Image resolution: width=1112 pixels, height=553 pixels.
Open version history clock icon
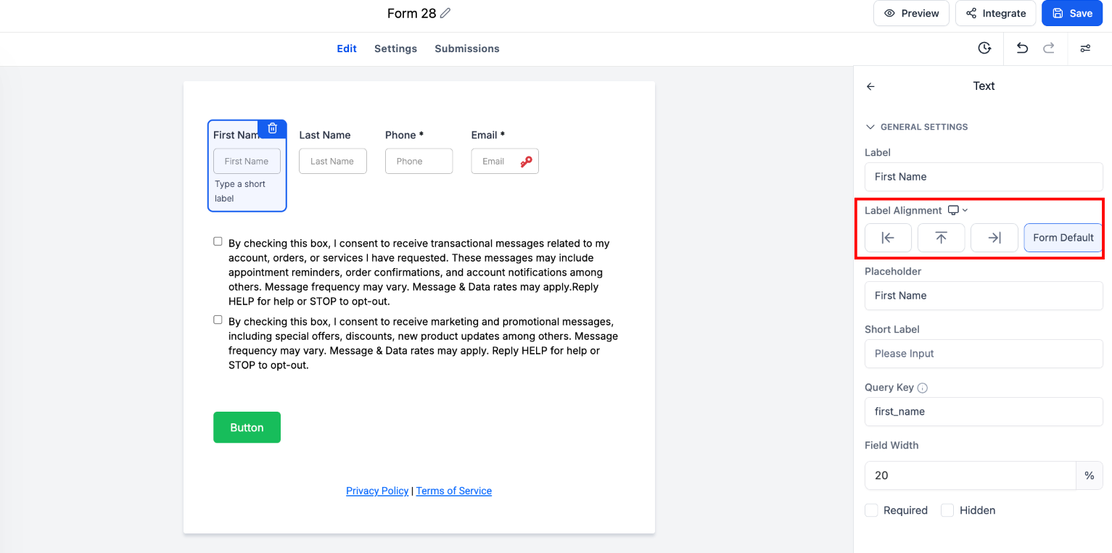(x=984, y=49)
